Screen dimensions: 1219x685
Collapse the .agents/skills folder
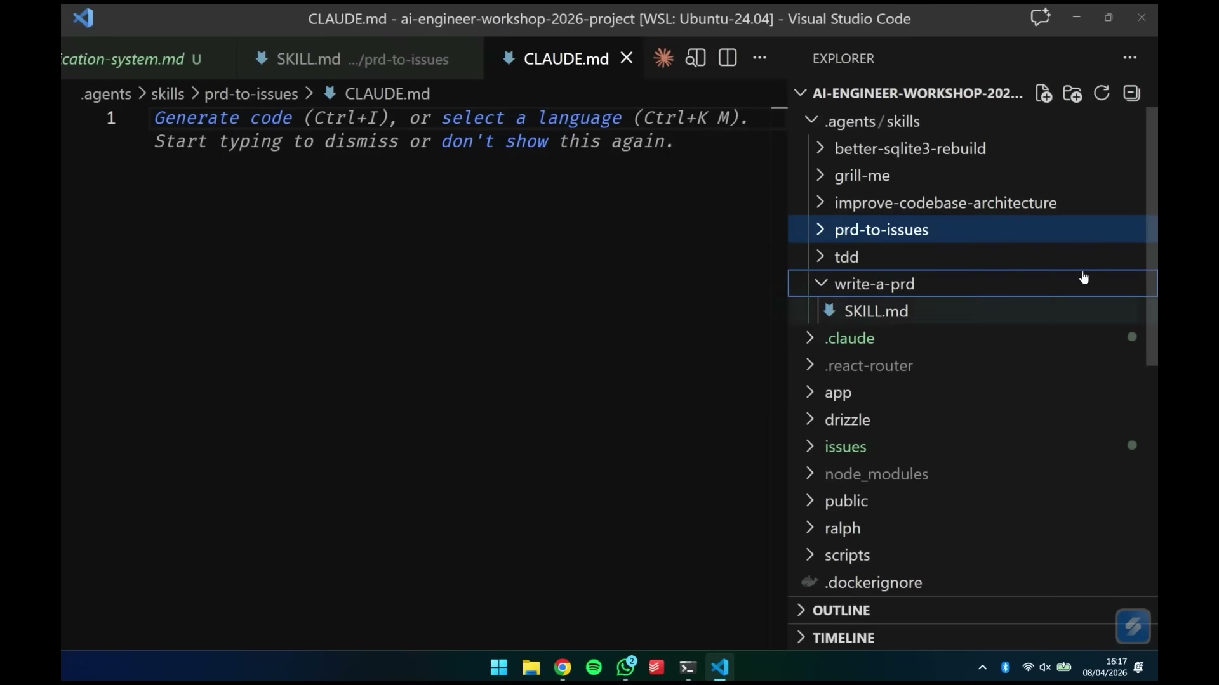coord(971,121)
